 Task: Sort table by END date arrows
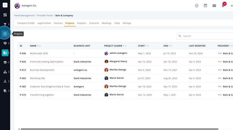pos(170,46)
